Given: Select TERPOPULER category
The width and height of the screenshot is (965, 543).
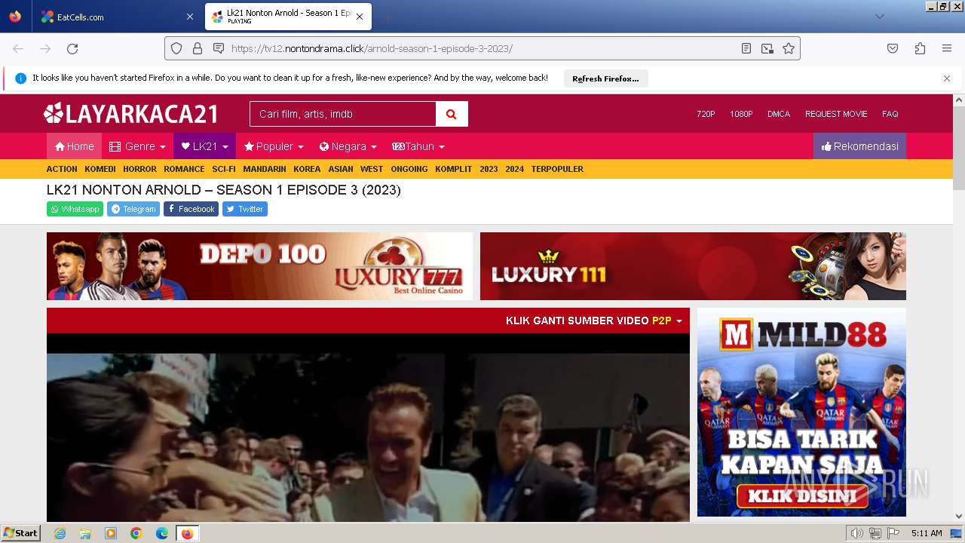Looking at the screenshot, I should point(557,169).
